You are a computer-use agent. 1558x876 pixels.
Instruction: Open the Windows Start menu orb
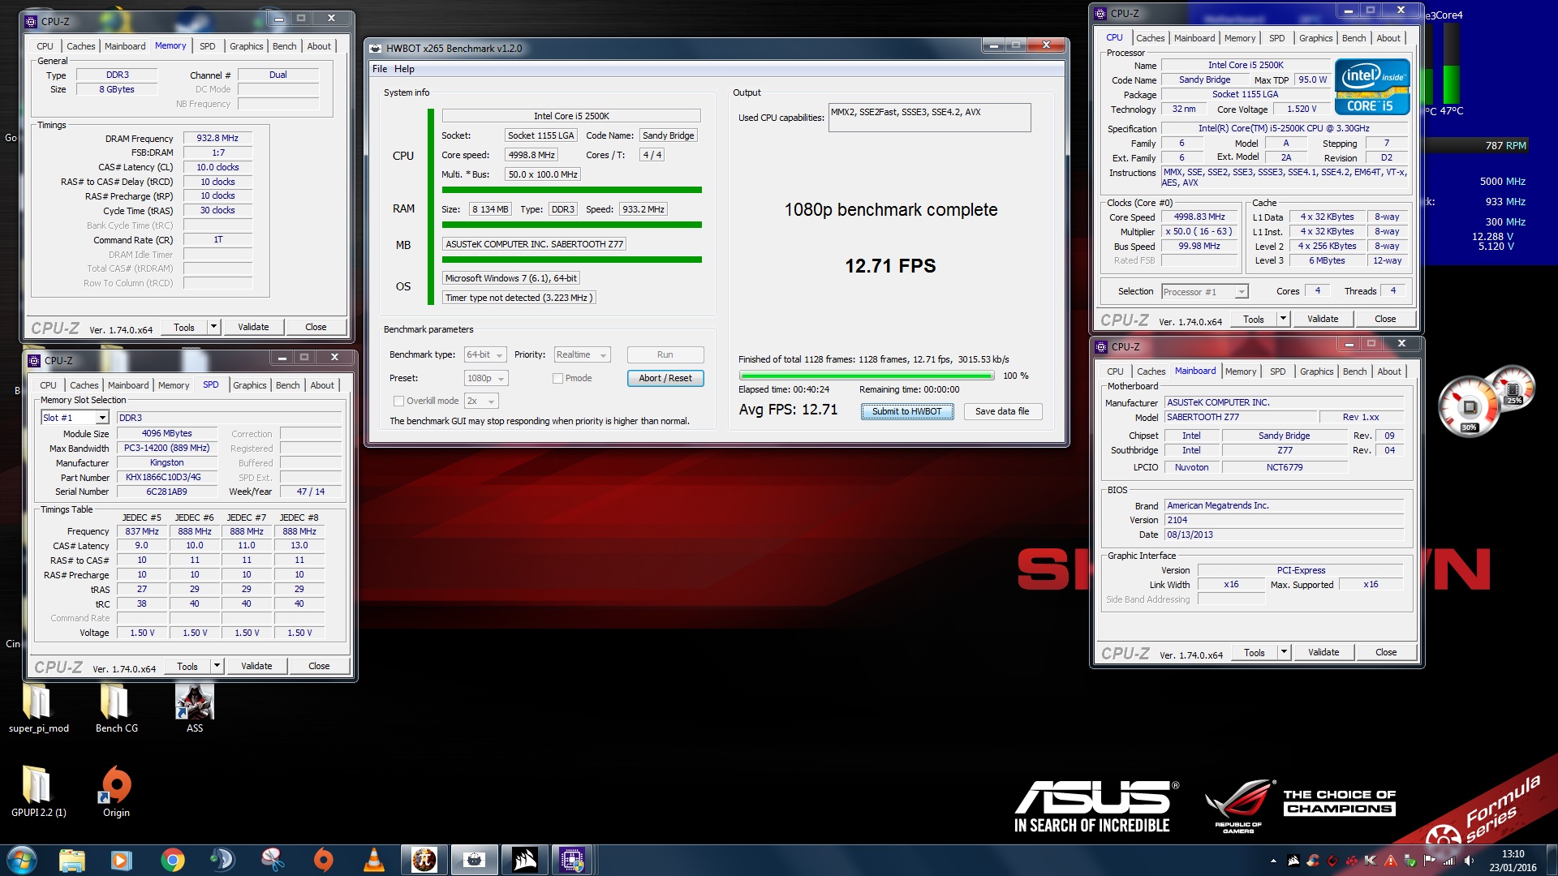[x=22, y=860]
